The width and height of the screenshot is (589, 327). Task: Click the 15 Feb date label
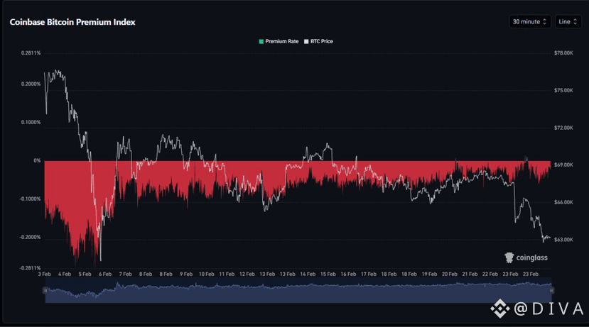pos(328,274)
